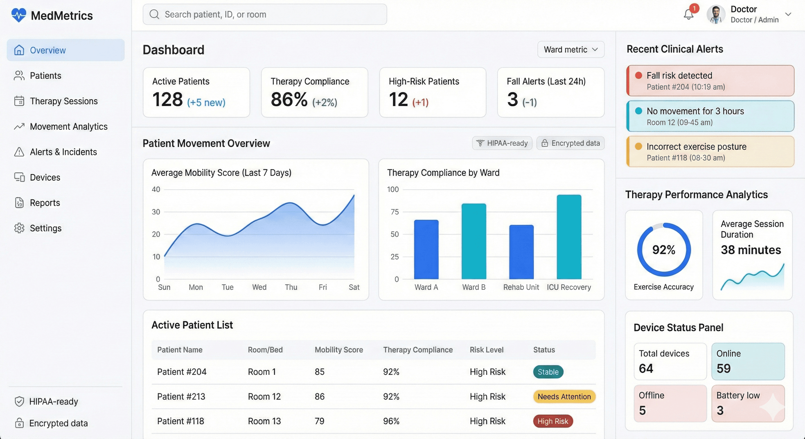Click the 92% Exercise Accuracy progress ring
The width and height of the screenshot is (805, 439).
[664, 249]
